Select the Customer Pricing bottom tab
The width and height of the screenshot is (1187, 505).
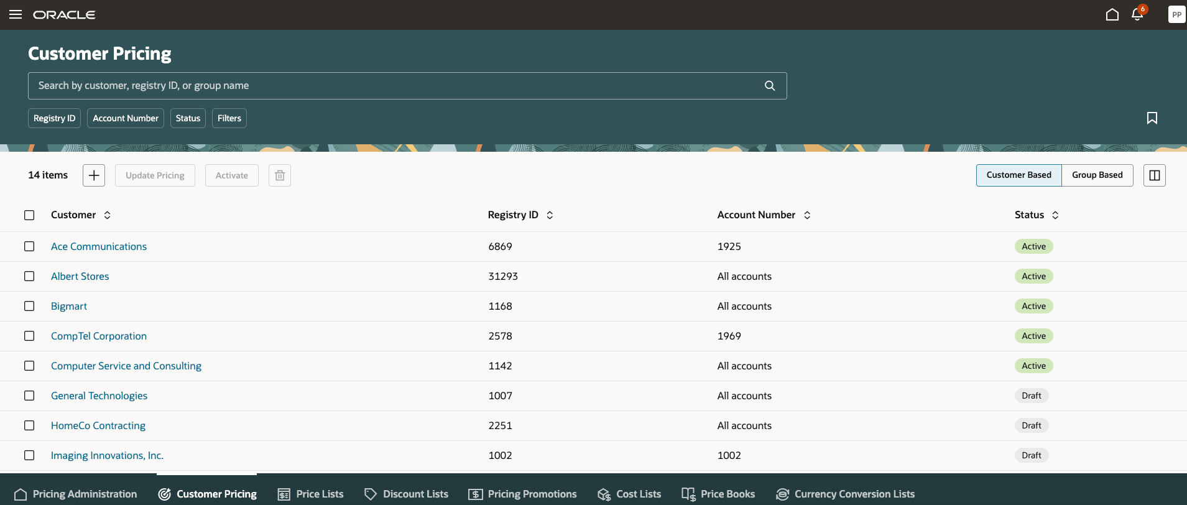click(207, 494)
